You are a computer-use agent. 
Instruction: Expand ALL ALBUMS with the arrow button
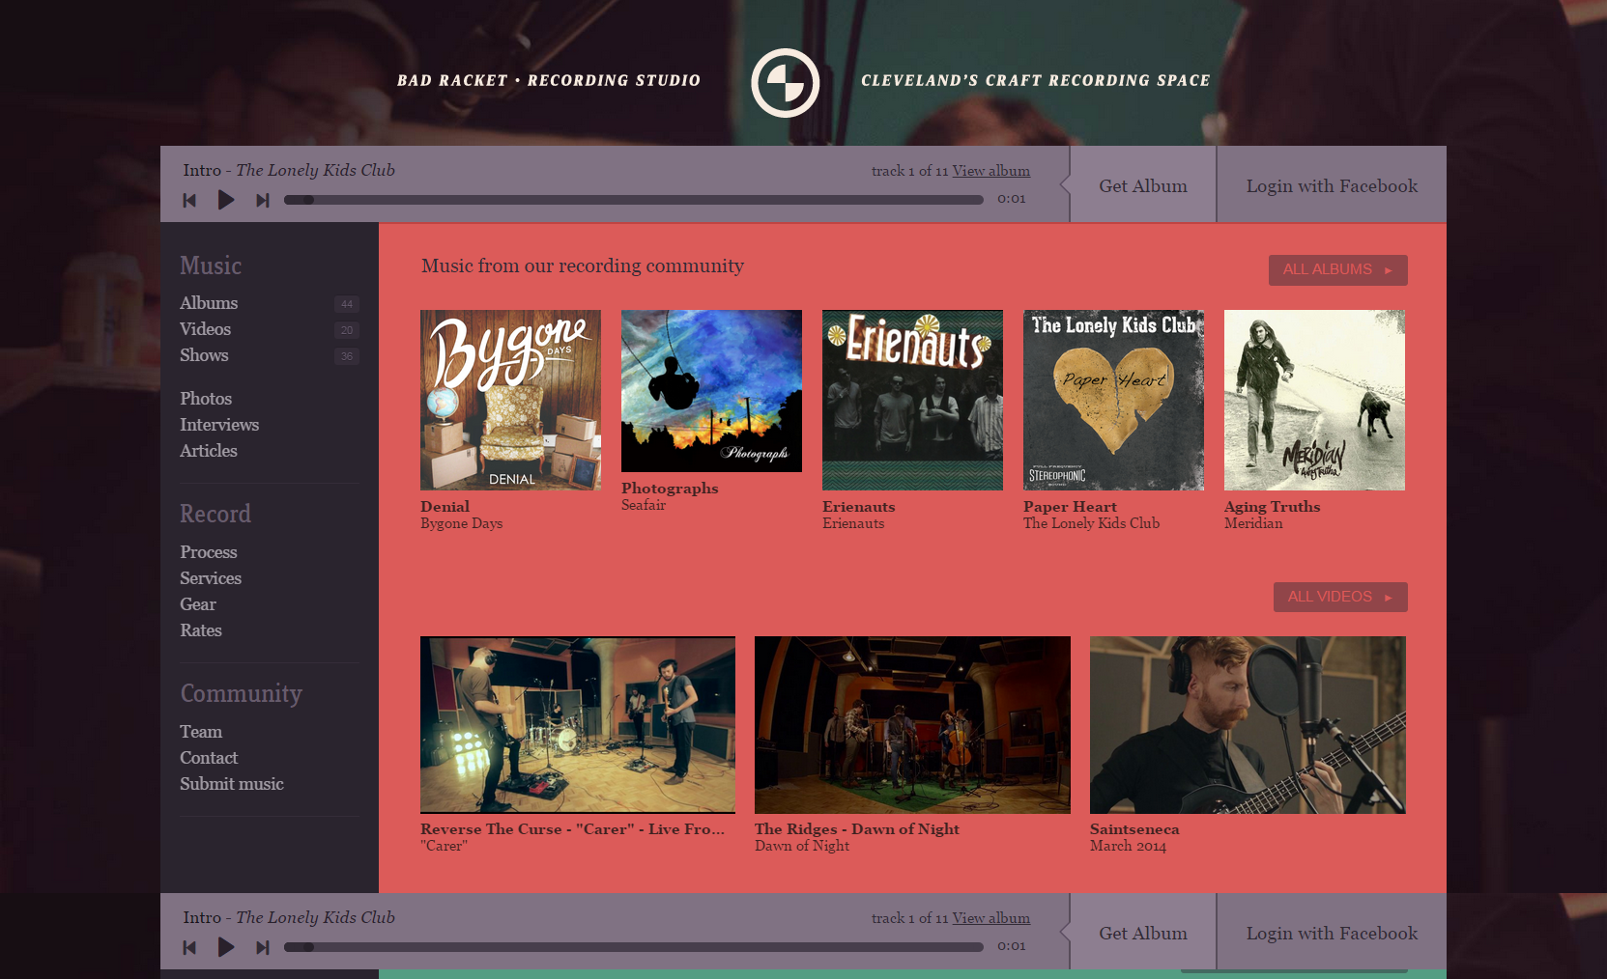(1337, 269)
